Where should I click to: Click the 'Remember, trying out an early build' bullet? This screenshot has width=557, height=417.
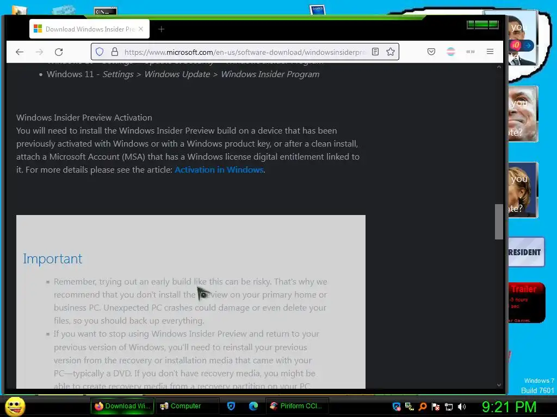(x=190, y=301)
